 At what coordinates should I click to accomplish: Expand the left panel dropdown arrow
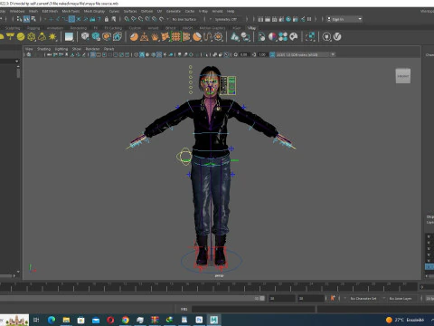(16, 62)
